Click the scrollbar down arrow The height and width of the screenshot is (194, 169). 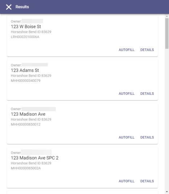[167, 192]
